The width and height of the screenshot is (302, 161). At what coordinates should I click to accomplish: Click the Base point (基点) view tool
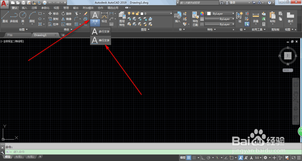(290, 18)
